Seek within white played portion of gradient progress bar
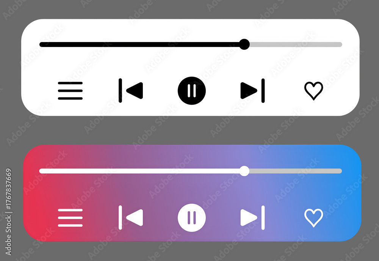Screen dimensions: 379x261 pos(139,171)
